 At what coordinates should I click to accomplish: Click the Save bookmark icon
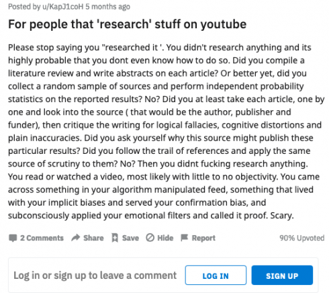tap(115, 238)
